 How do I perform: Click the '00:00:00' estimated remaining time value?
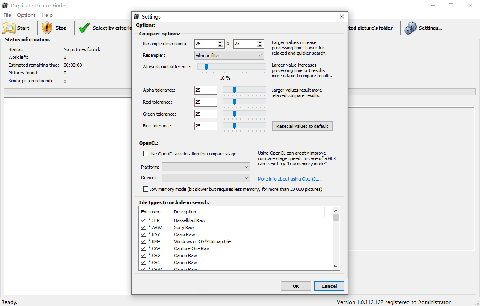click(73, 65)
